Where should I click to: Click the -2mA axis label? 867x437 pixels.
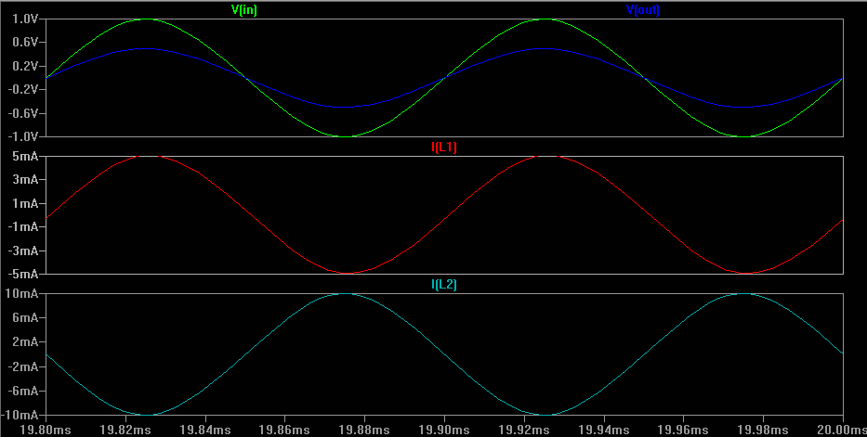[x=22, y=366]
